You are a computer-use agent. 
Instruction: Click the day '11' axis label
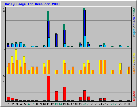(48, 104)
